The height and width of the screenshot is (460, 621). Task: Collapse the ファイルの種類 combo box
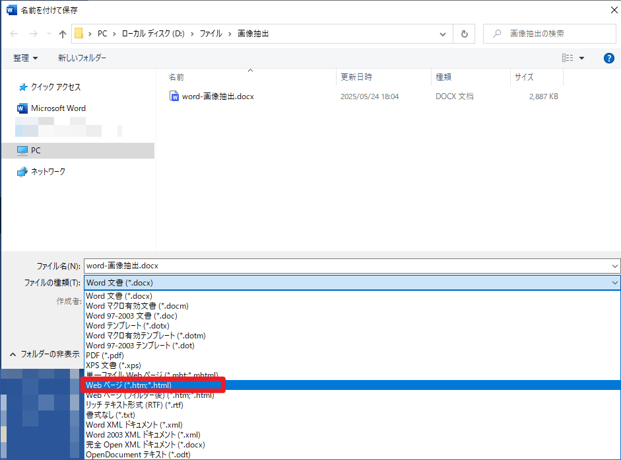coord(614,283)
